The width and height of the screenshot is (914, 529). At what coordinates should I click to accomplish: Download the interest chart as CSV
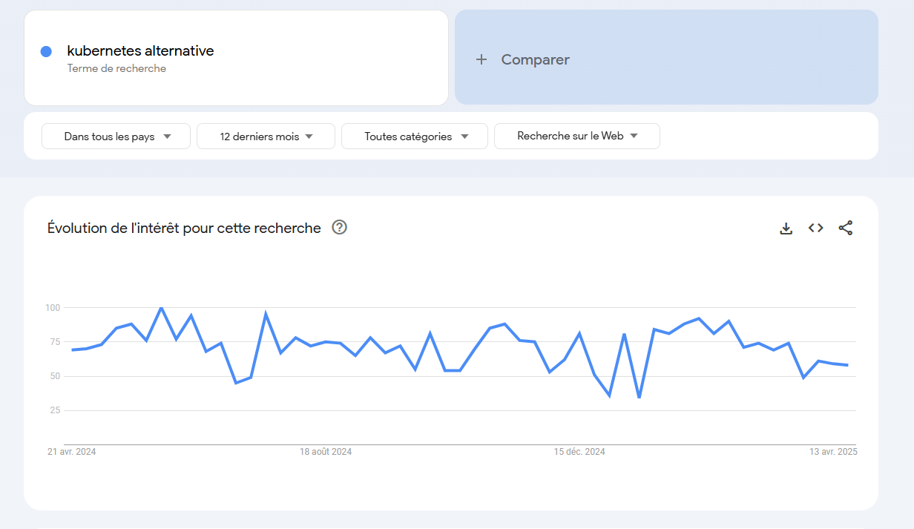pos(786,229)
